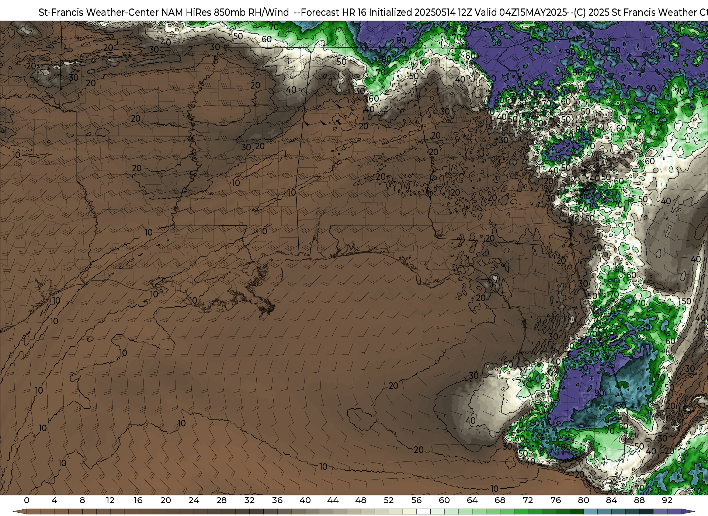Click the colorbar scale label '84'

[x=611, y=500]
